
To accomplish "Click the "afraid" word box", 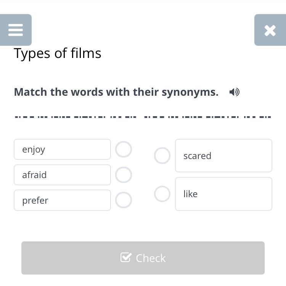I will click(x=63, y=175).
